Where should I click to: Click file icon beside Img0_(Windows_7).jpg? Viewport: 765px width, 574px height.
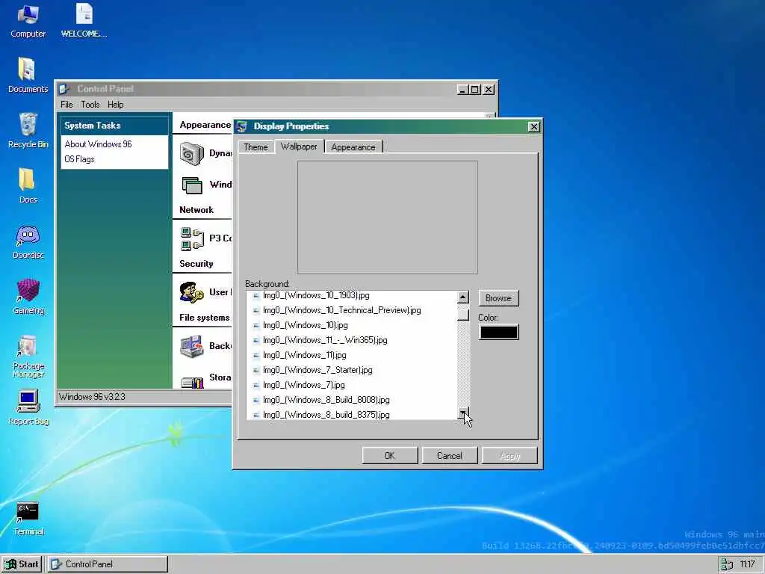coord(255,385)
